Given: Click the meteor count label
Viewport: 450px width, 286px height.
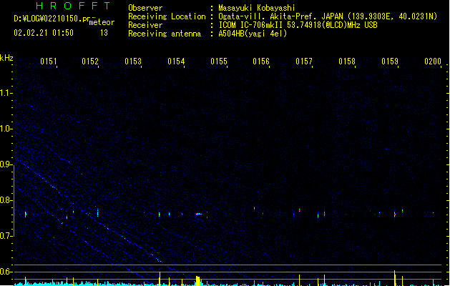Looking at the screenshot, I should click(102, 22).
